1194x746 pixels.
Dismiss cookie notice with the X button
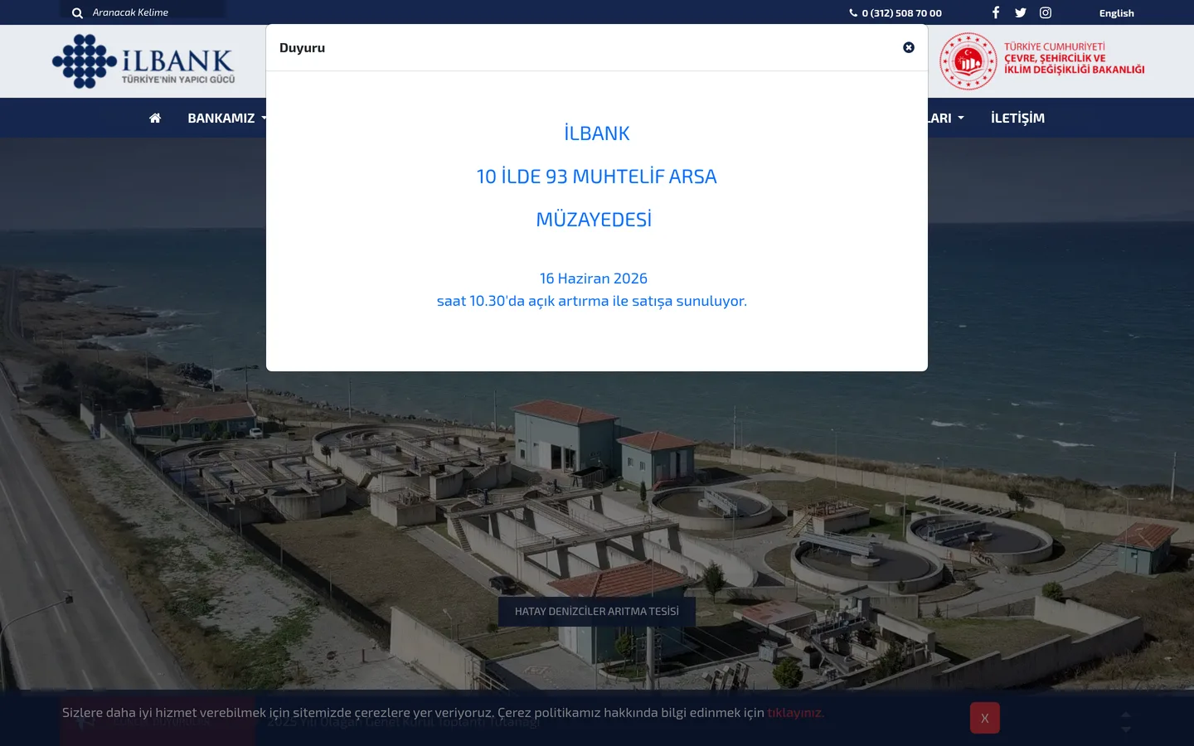985,718
